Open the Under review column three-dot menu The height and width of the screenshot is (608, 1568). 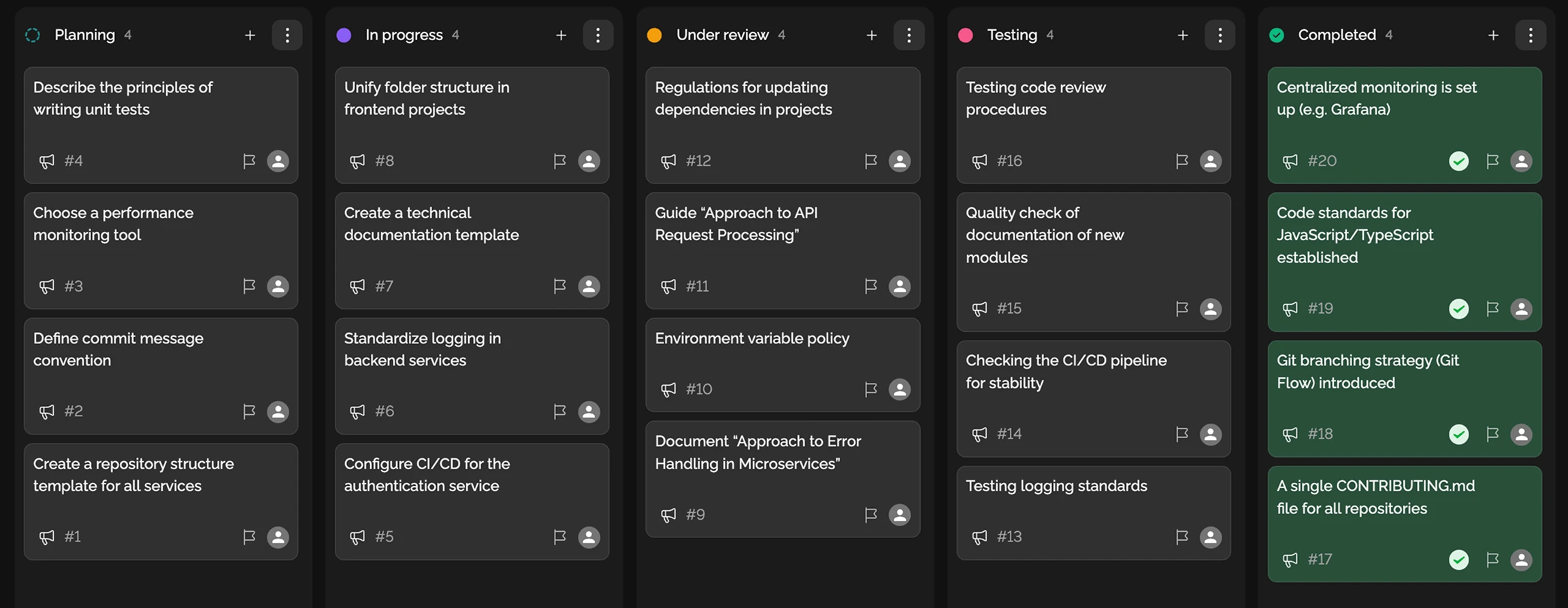point(909,35)
